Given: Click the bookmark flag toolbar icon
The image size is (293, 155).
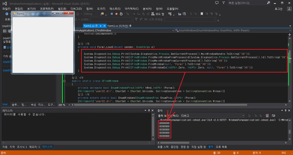Looking at the screenshot, I should coord(202,14).
